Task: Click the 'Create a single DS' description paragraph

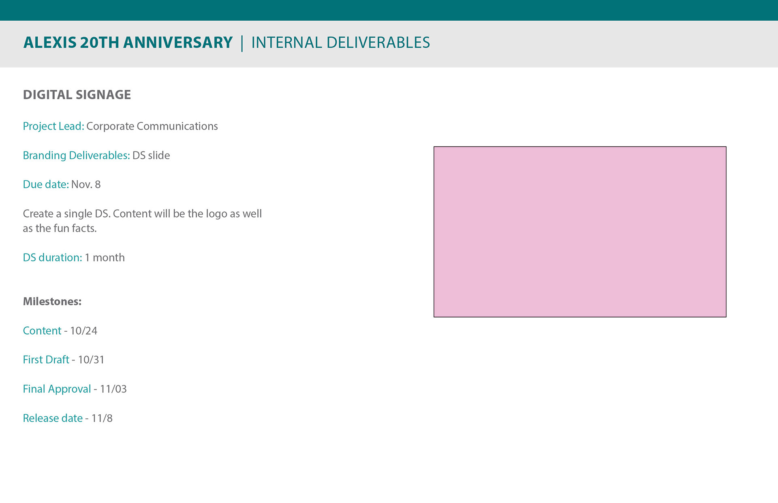Action: tap(142, 221)
